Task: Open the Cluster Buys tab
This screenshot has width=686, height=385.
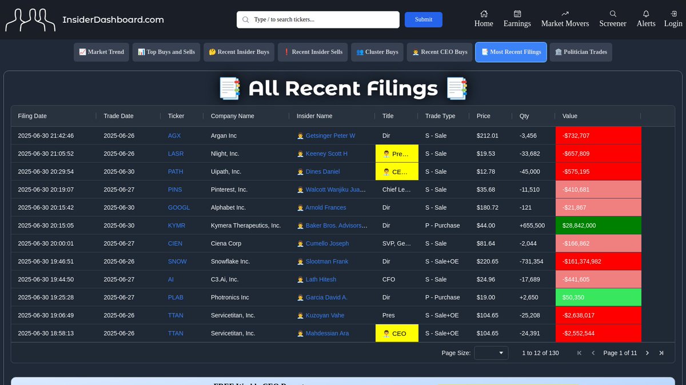Action: [x=377, y=52]
